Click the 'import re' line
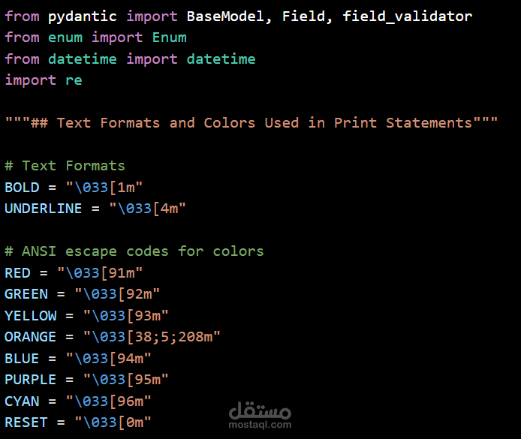The image size is (521, 439). point(44,80)
